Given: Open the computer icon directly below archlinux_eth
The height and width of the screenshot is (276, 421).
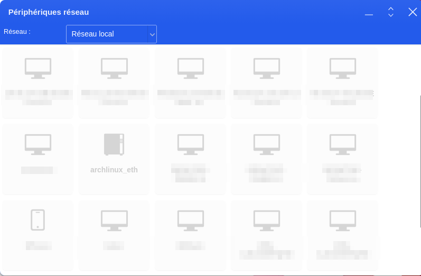Looking at the screenshot, I should (x=114, y=220).
